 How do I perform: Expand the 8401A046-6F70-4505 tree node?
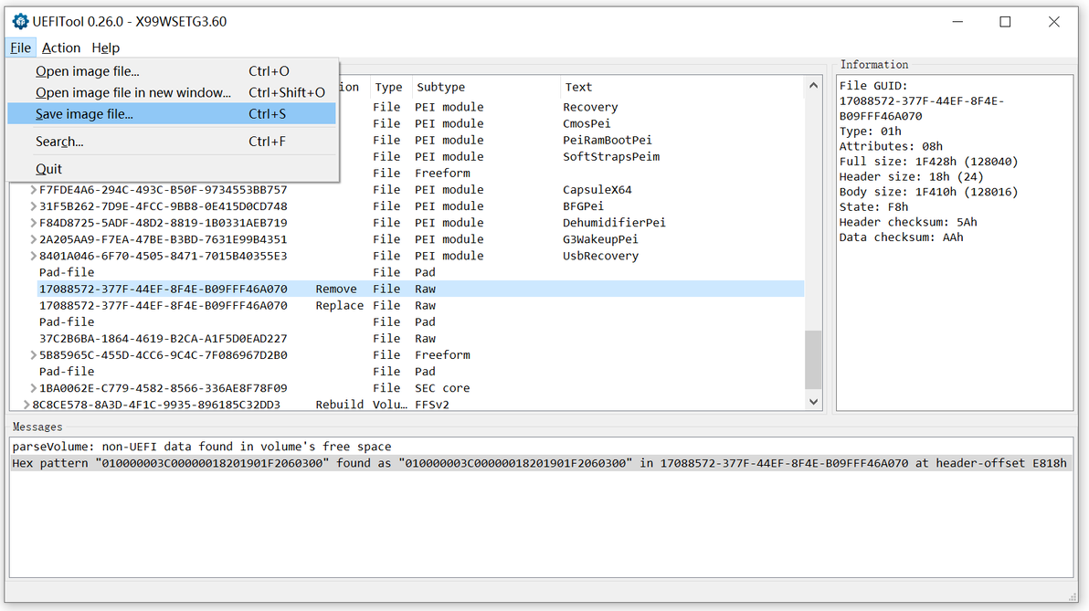[x=33, y=257]
